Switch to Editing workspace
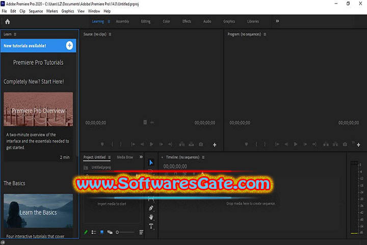This screenshot has height=245, width=367. tap(146, 21)
